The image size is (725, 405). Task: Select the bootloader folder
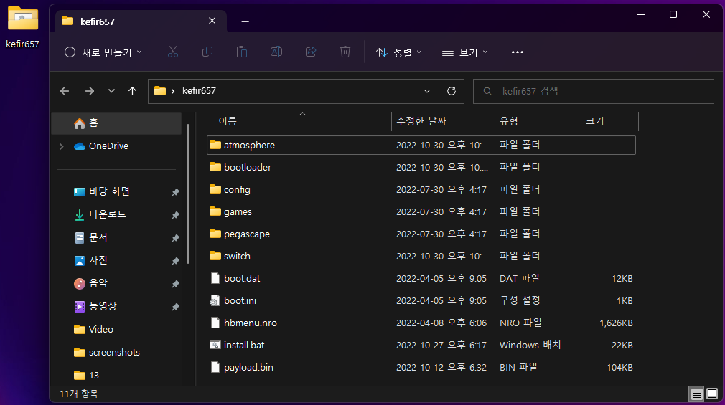coord(421,167)
